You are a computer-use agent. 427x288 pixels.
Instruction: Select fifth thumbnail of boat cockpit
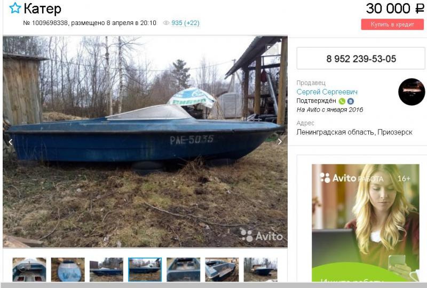point(183,269)
